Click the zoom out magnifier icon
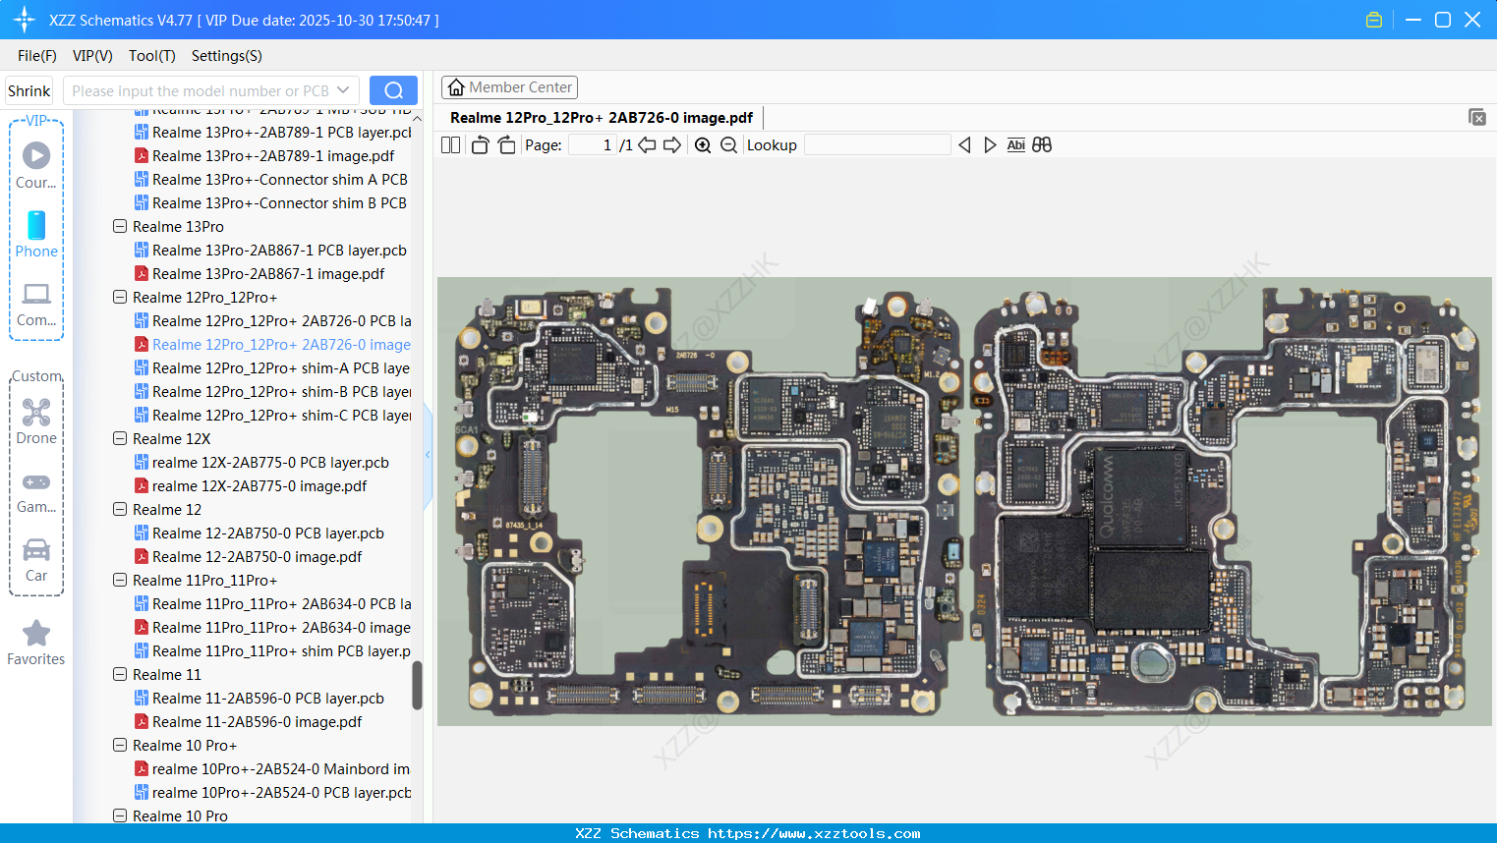 [x=728, y=145]
